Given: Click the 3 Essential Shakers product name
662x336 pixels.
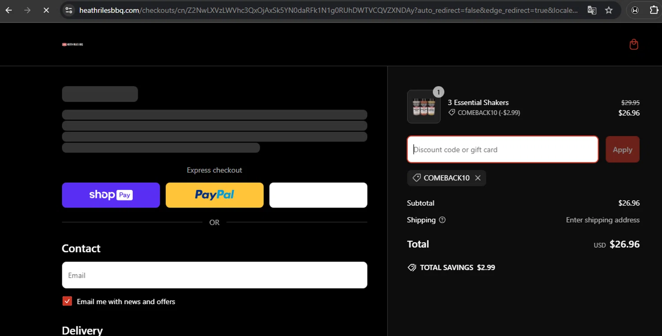Looking at the screenshot, I should click(x=478, y=102).
